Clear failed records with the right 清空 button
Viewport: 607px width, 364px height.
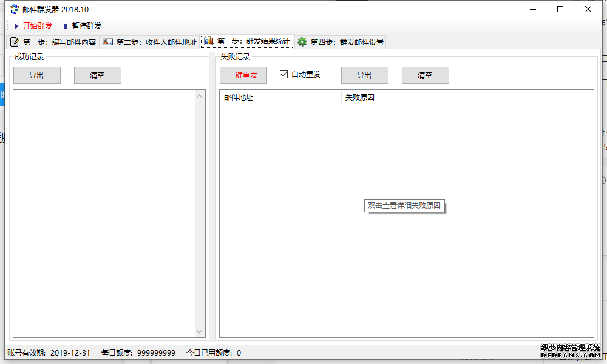[425, 75]
